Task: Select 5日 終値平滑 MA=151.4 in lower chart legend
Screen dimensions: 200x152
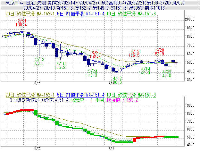Action: 81,95
